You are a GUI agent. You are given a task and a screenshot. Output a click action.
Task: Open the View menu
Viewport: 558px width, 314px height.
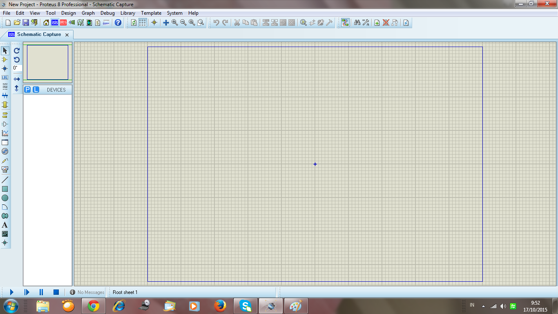(x=35, y=13)
